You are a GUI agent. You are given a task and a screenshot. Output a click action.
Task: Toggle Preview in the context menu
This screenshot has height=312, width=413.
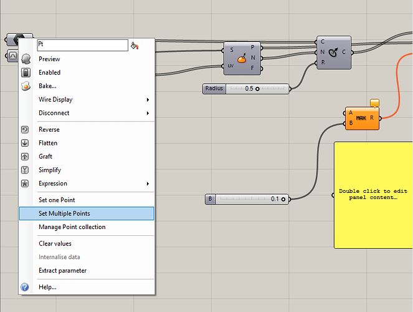[x=49, y=59]
